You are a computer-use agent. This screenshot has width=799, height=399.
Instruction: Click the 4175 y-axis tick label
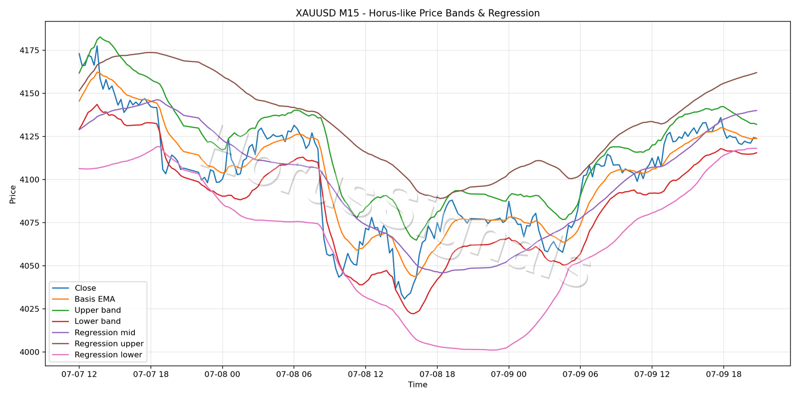(30, 50)
